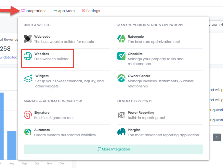Open Power Reporting entry
The image size is (223, 168).
[160, 115]
